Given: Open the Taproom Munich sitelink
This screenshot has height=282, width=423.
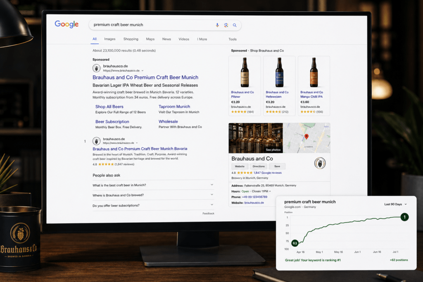Looking at the screenshot, I should (174, 107).
